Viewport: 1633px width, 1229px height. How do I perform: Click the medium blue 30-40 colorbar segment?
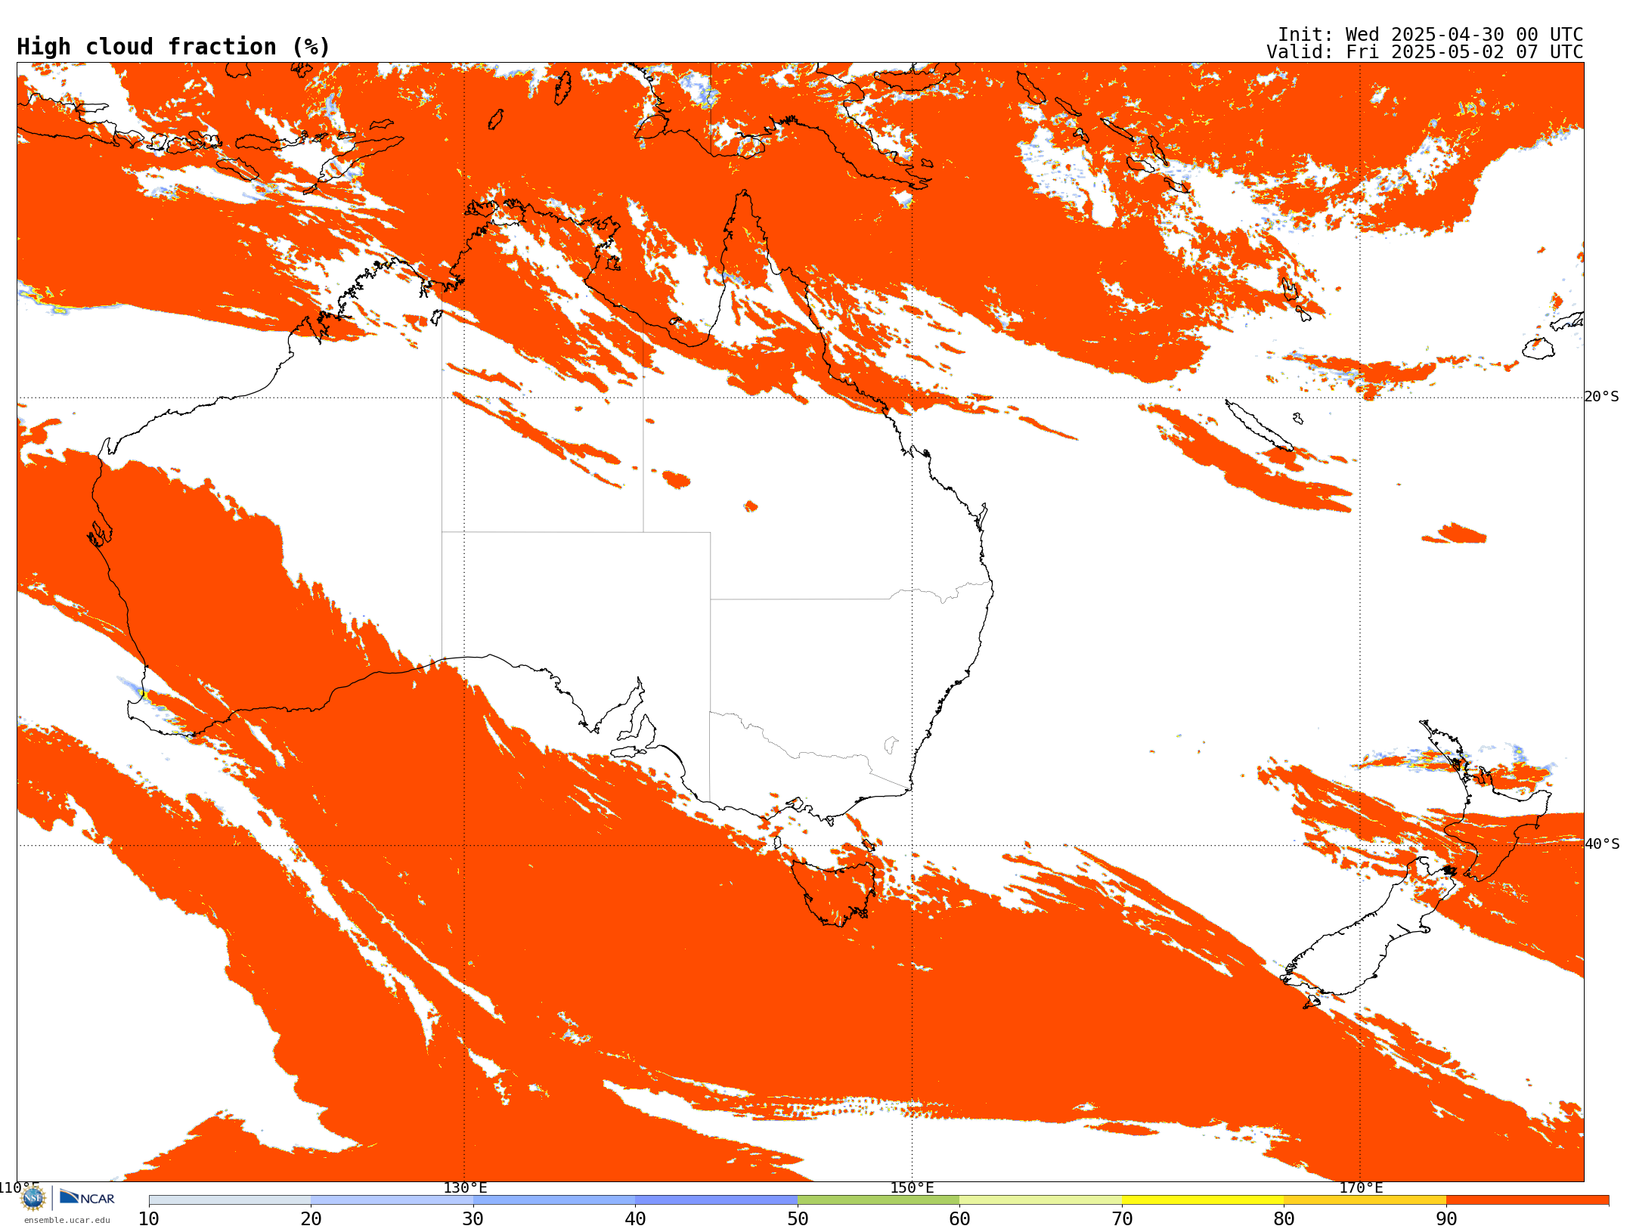(554, 1200)
